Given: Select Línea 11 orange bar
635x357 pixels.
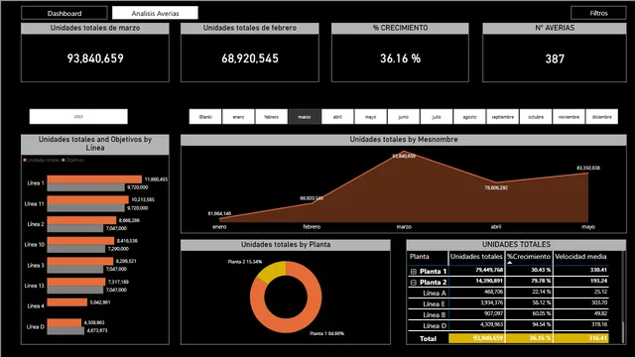Looking at the screenshot, I should click(88, 199).
